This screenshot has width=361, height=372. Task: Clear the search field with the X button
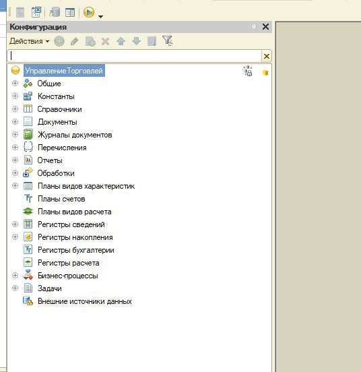pyautogui.click(x=267, y=56)
